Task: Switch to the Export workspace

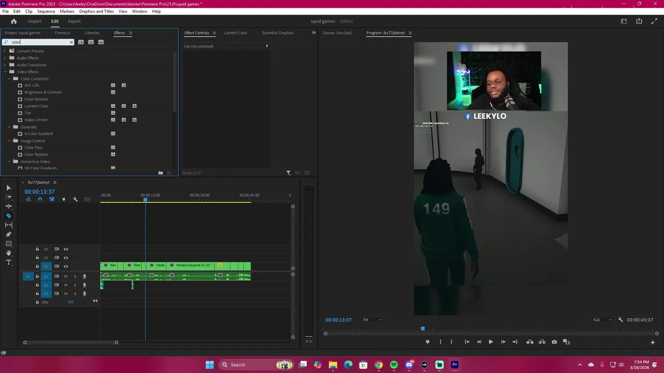Action: pyautogui.click(x=74, y=21)
